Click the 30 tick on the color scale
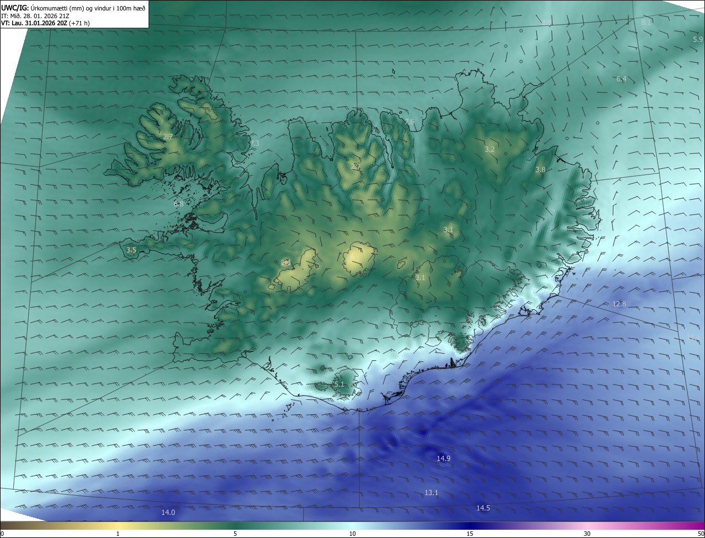Viewport: 705px width, 538px height. (x=587, y=534)
